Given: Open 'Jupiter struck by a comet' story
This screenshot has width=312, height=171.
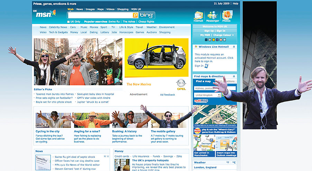Looking at the screenshot, I should pyautogui.click(x=93, y=102).
